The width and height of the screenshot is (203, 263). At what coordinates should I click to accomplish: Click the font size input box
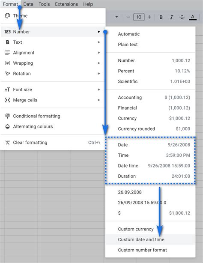point(139,17)
